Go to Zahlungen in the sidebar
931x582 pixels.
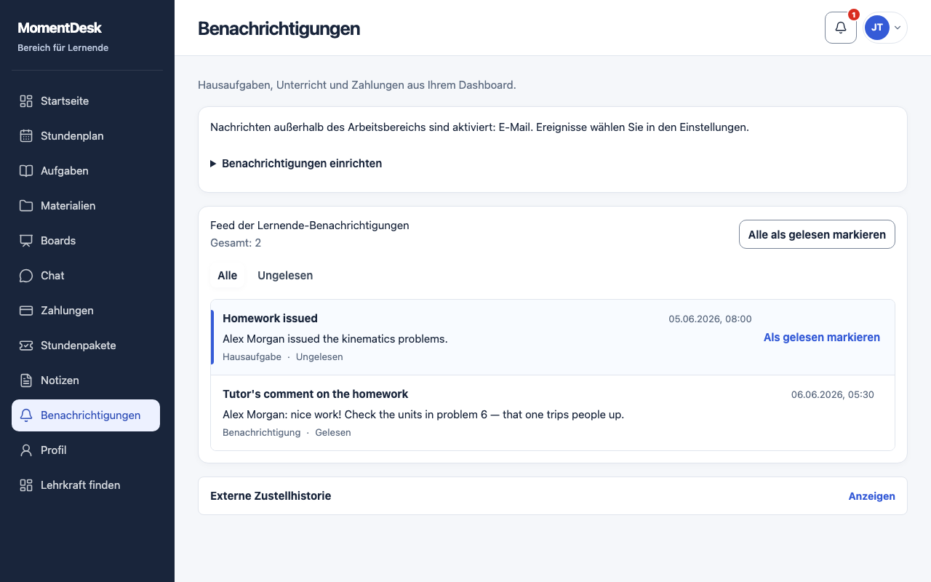tap(86, 311)
